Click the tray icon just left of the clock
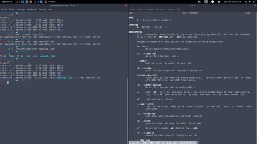This screenshot has height=144, width=257. pyautogui.click(x=219, y=2)
